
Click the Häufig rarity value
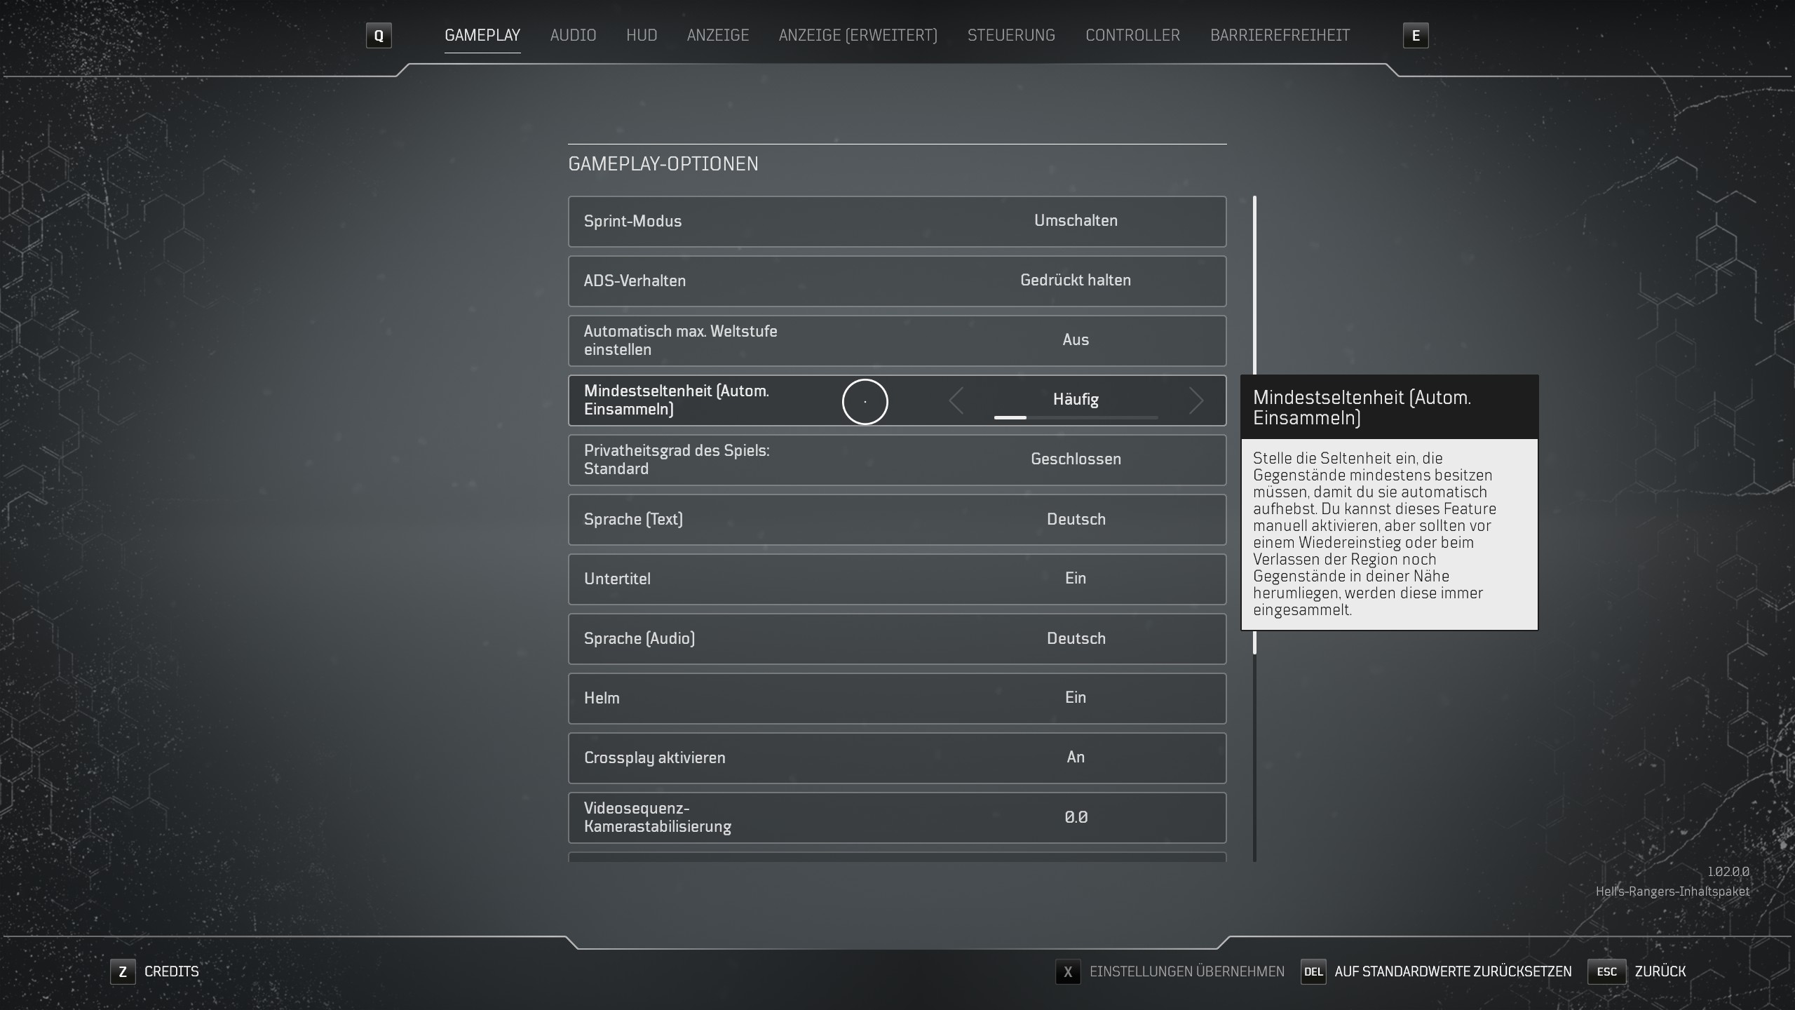(1076, 399)
